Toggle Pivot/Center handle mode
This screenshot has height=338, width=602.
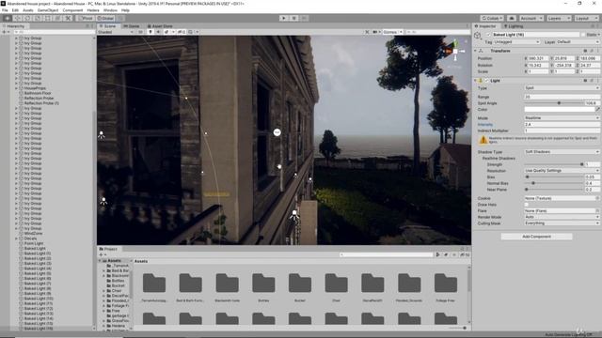pos(85,18)
